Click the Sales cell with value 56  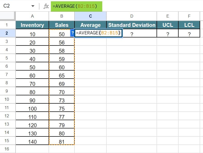[62, 42]
